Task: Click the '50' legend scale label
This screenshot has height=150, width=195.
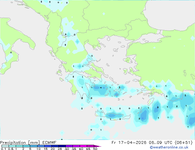Action: pyautogui.click(x=95, y=149)
